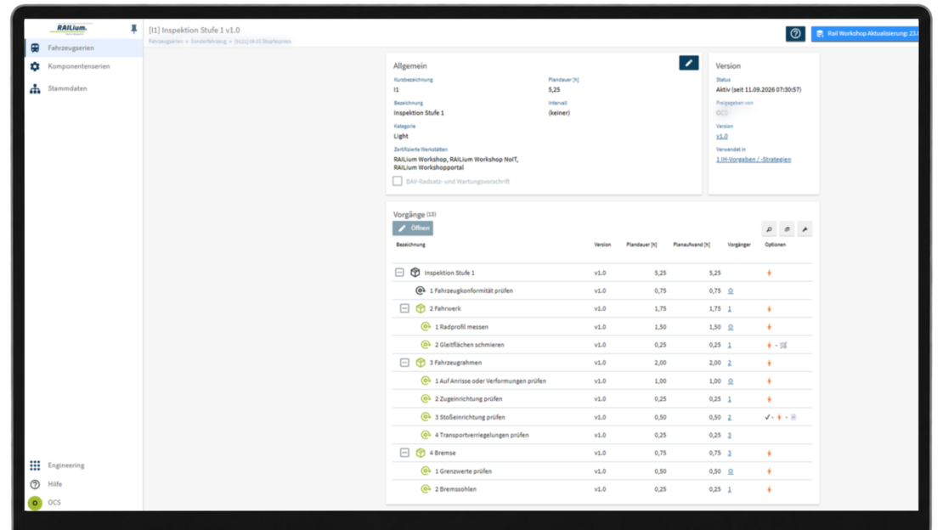
Task: Open the help question mark icon in header
Action: click(x=795, y=34)
